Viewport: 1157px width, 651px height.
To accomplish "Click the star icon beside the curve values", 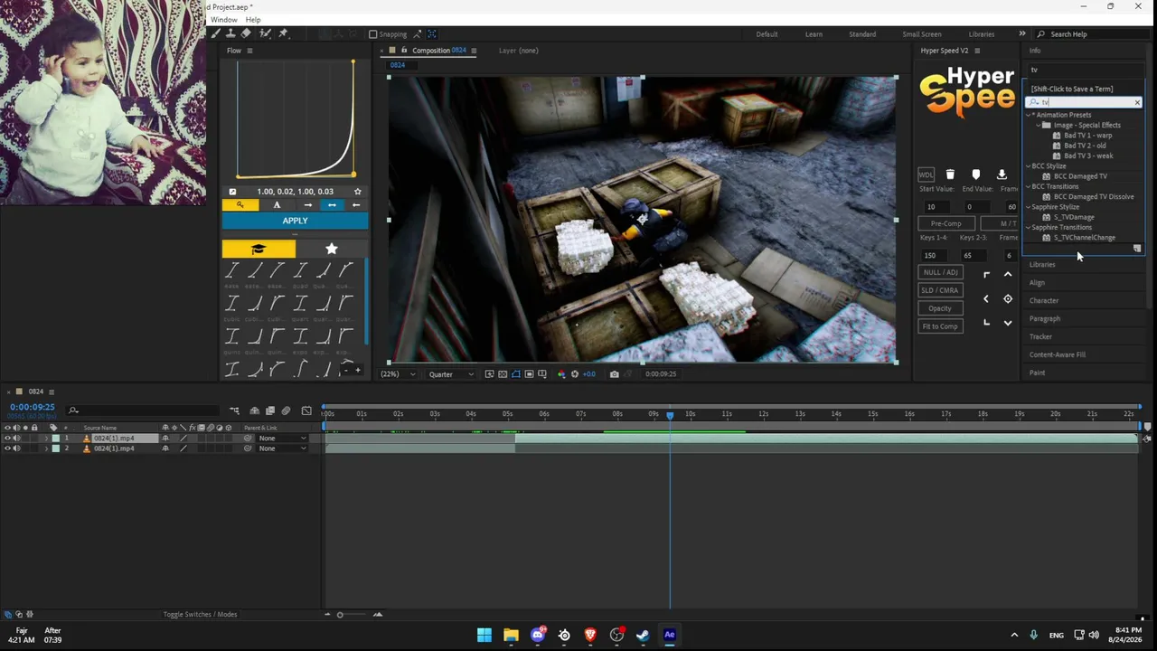I will (x=357, y=192).
